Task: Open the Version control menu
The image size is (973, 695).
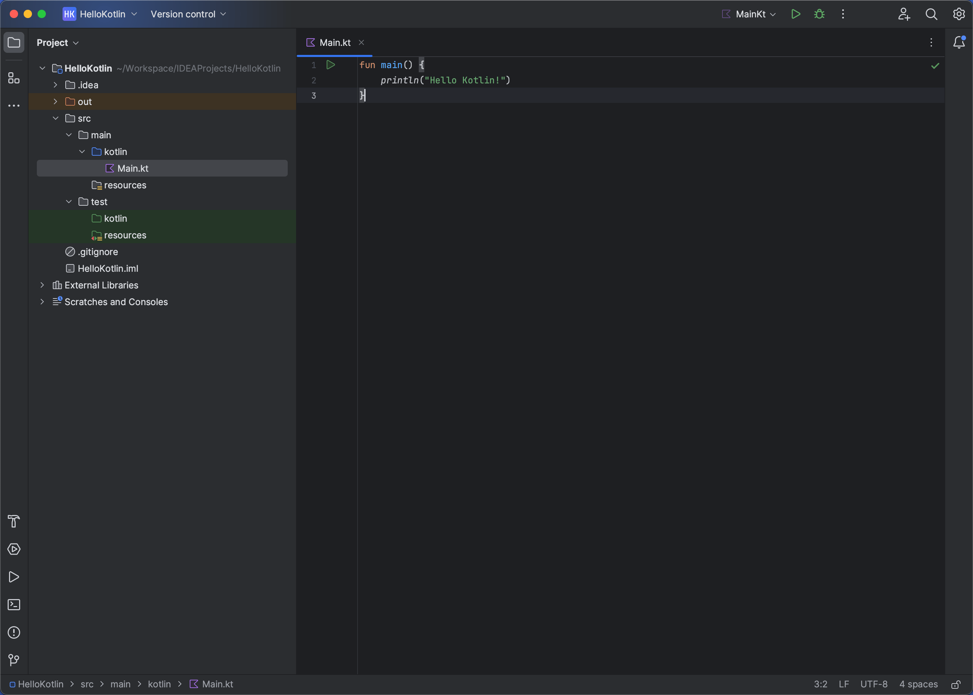Action: coord(188,14)
